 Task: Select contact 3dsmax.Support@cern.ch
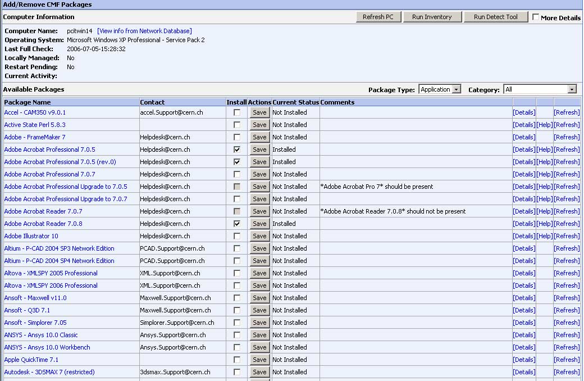[175, 372]
